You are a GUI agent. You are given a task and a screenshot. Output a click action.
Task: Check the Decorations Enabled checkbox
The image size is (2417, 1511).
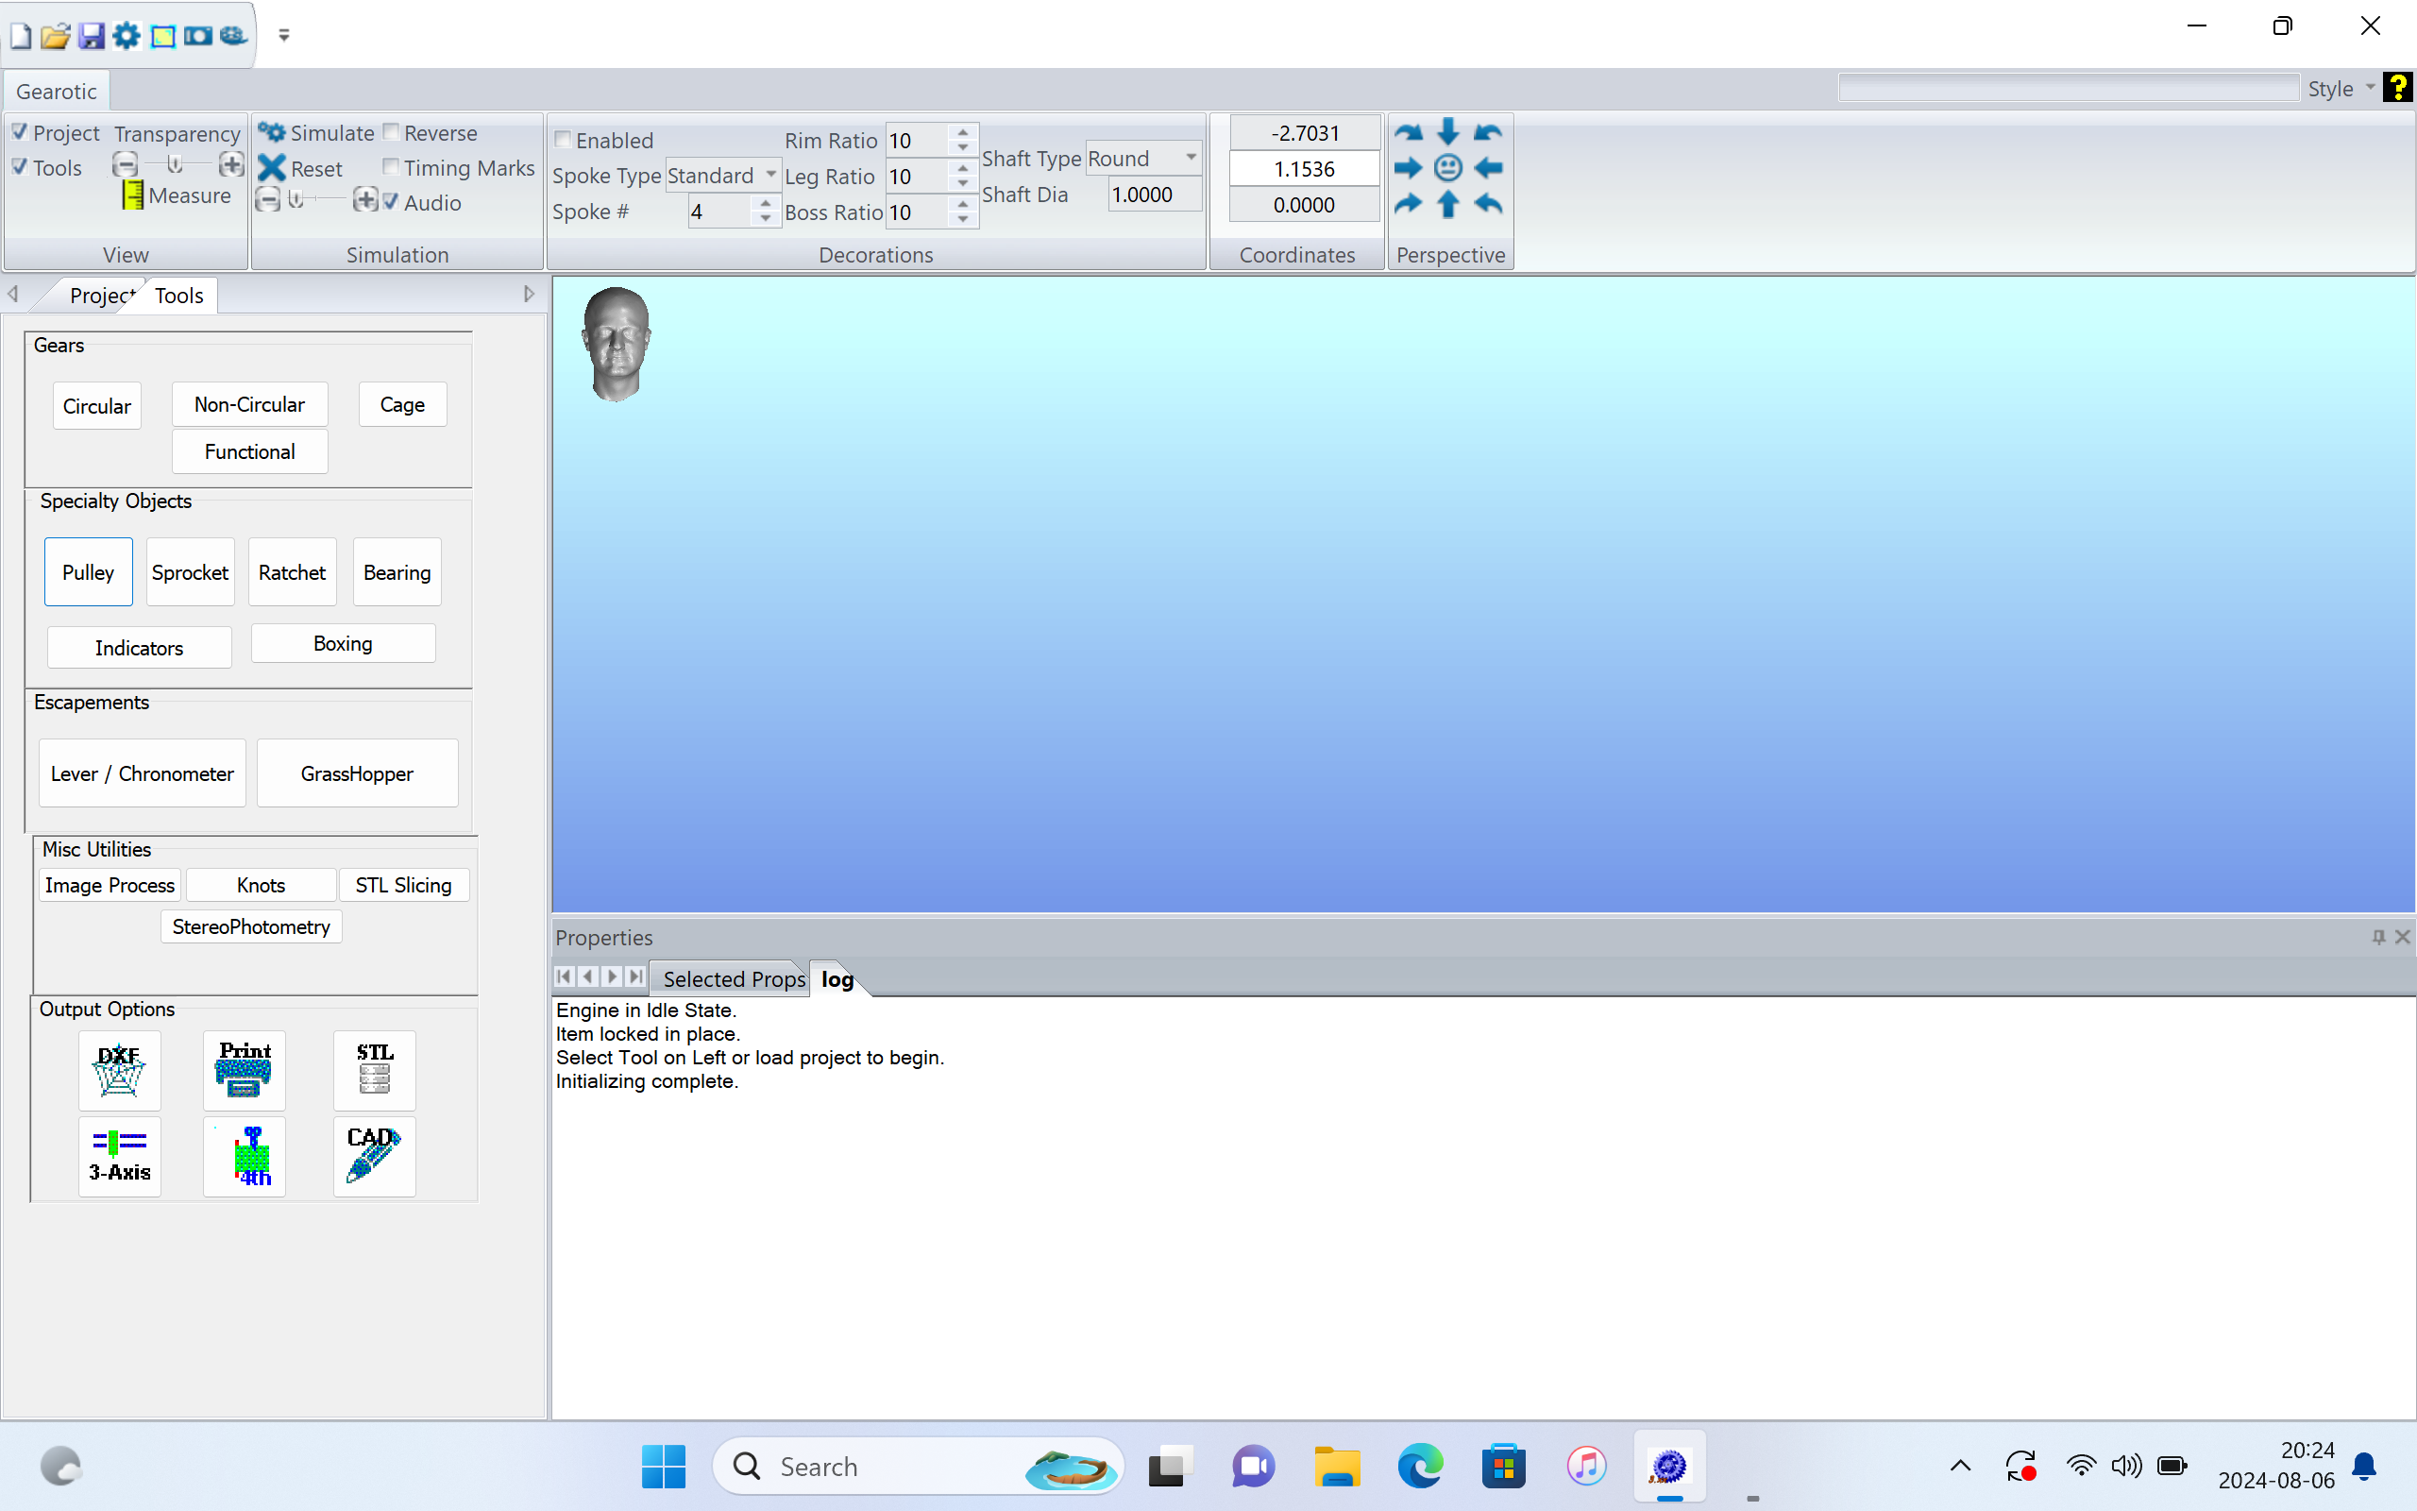564,140
